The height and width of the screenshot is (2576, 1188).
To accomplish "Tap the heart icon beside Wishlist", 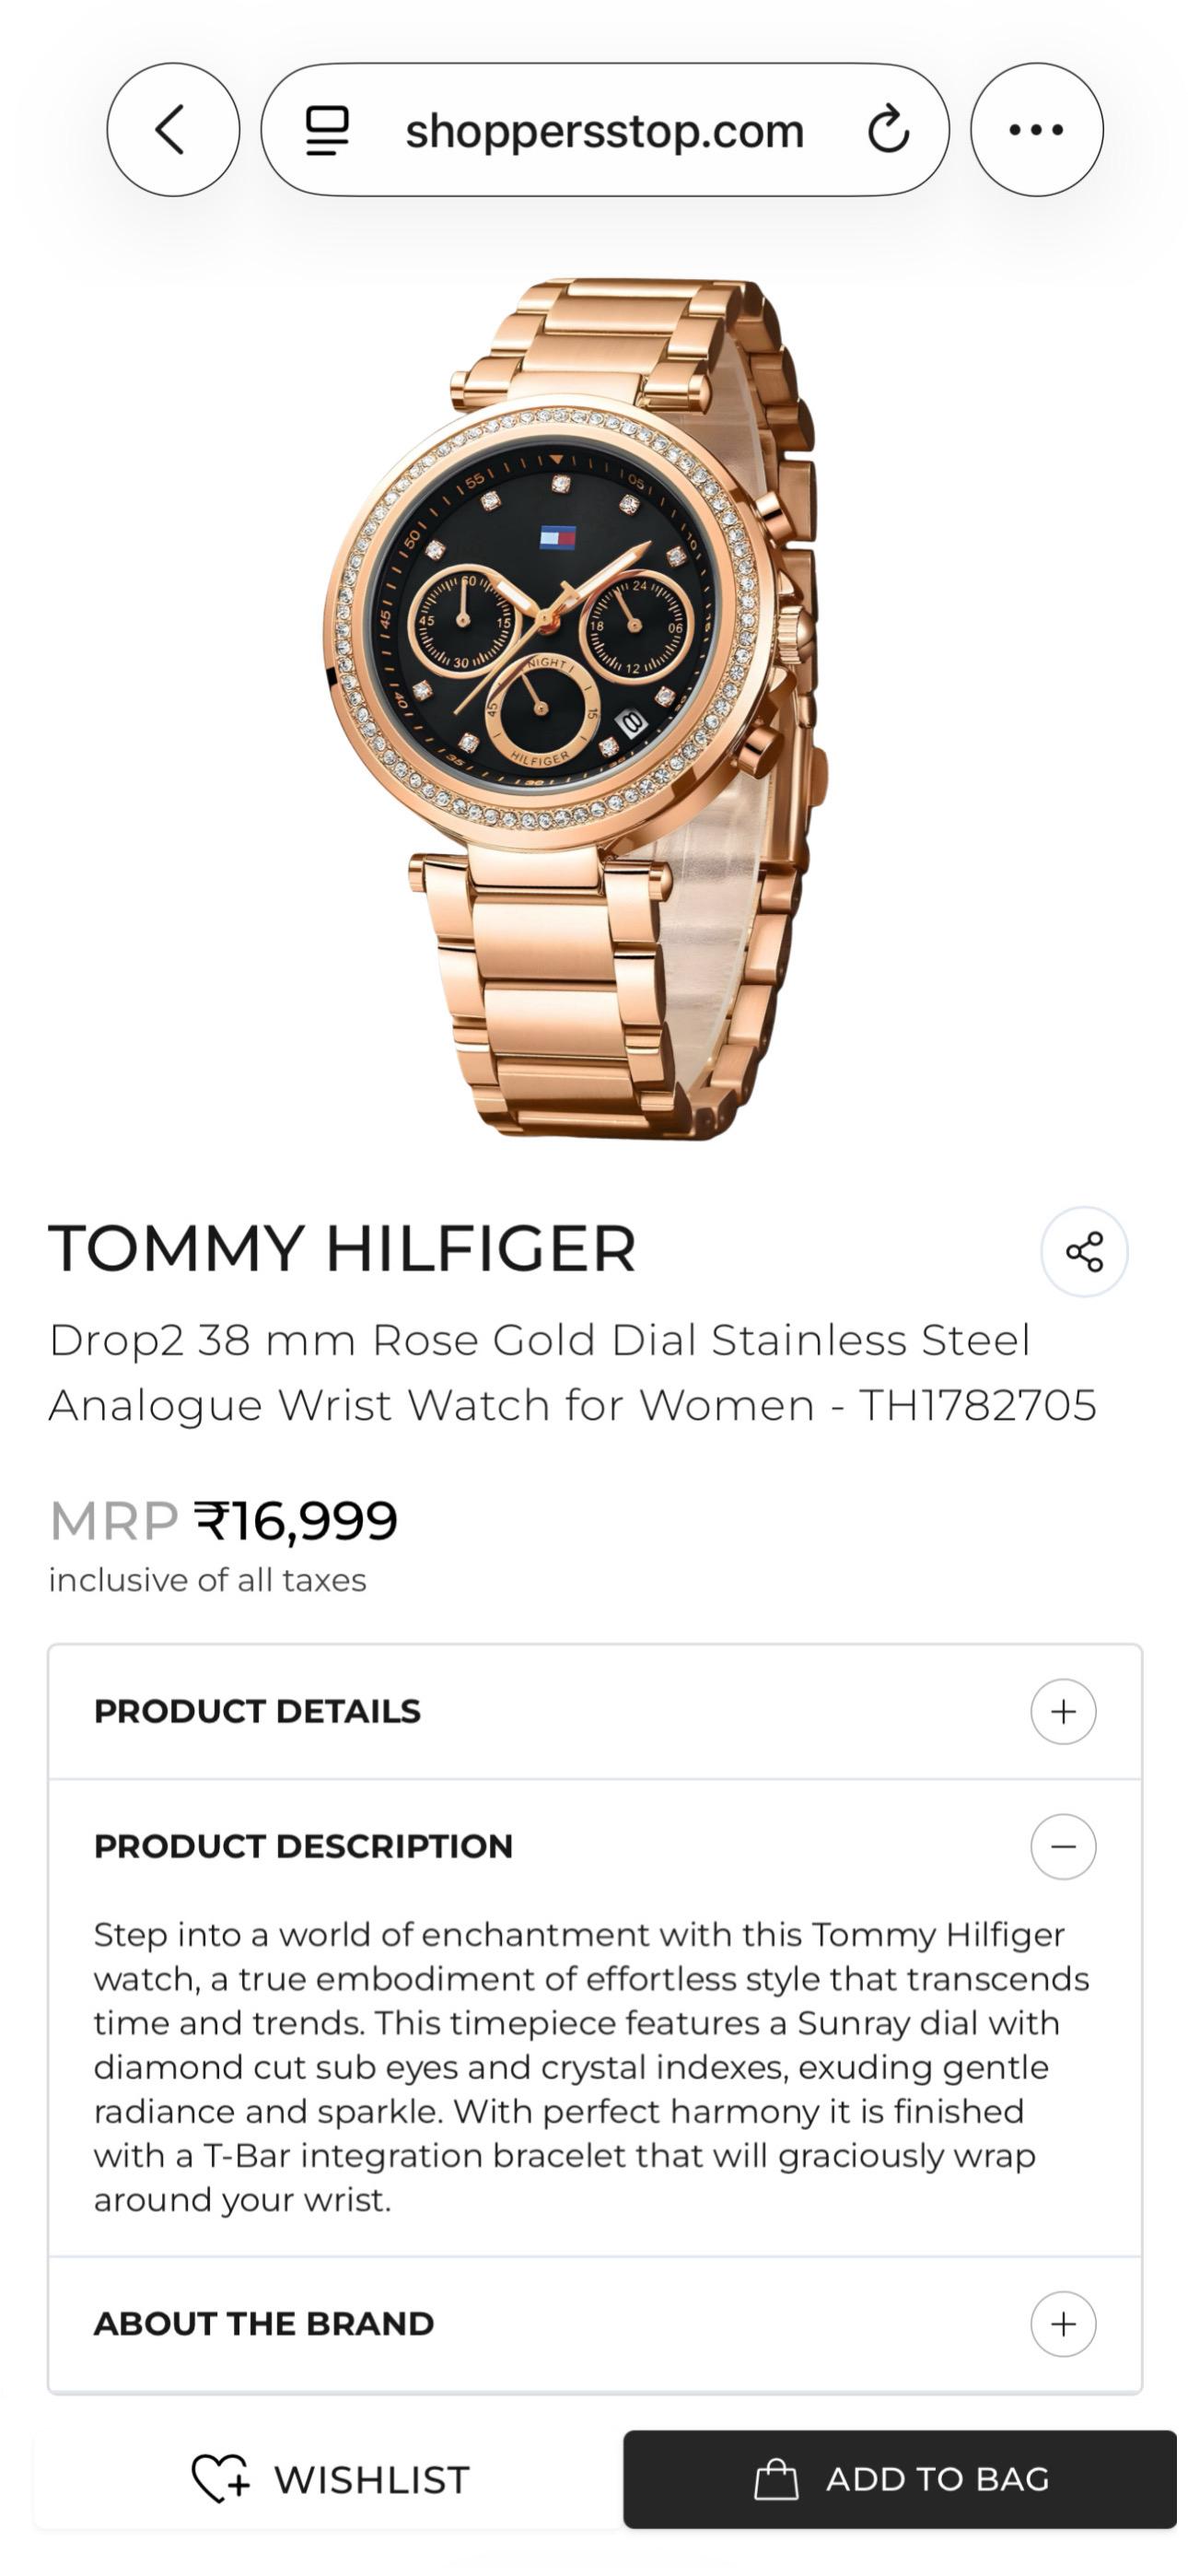I will coord(220,2479).
